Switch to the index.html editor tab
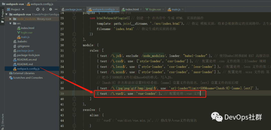The width and height of the screenshot is (271, 130). coord(132,10)
